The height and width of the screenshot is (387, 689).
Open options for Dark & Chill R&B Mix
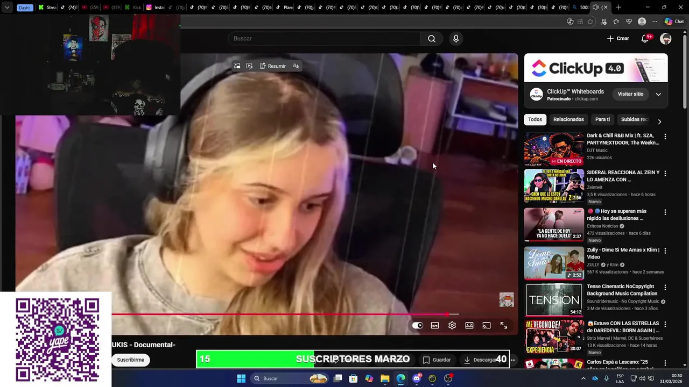(665, 137)
